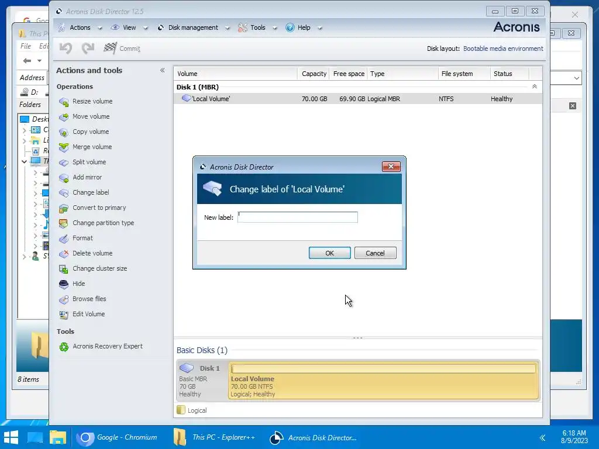Click the Commit checkered flag icon
Viewport: 599px width, 449px height.
(x=110, y=48)
